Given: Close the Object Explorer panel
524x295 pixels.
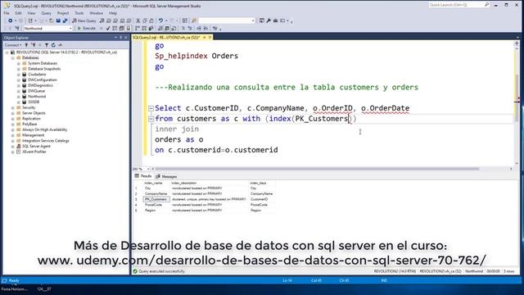Looking at the screenshot, I should point(126,38).
